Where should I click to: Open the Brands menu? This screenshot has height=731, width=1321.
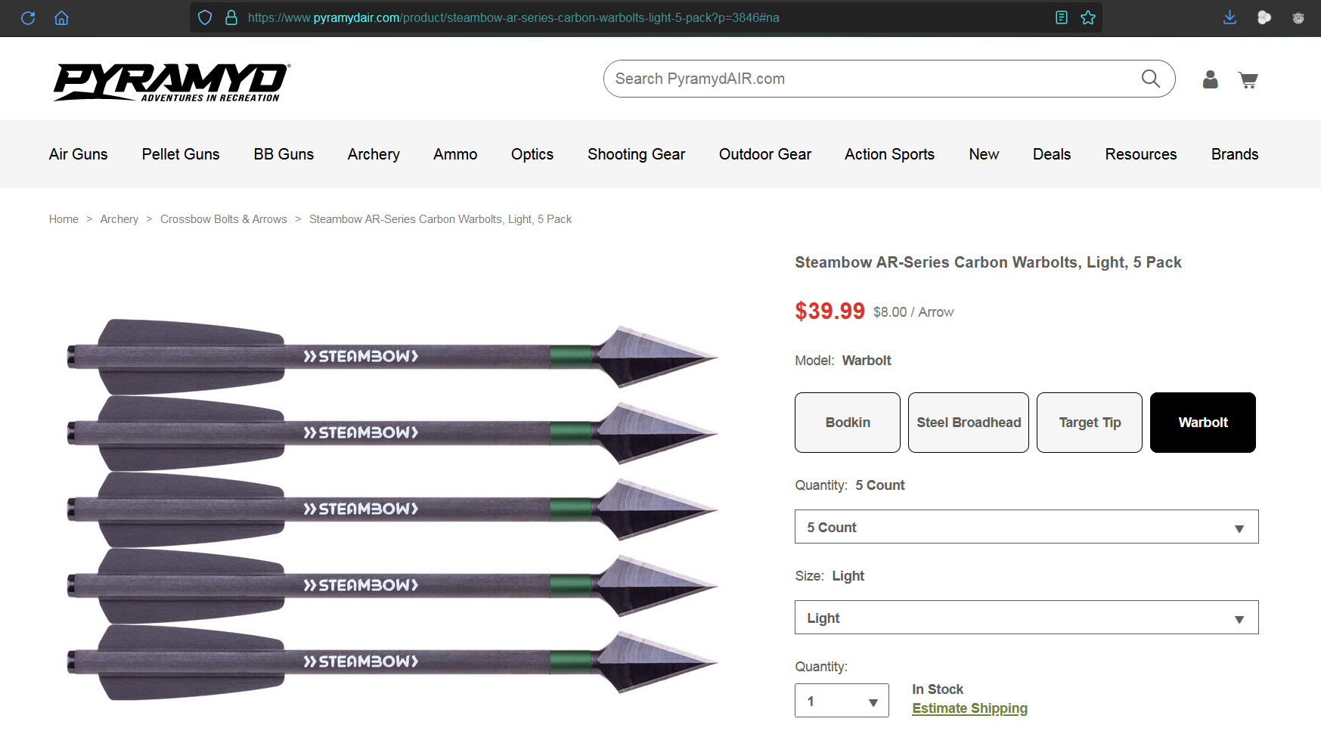[x=1235, y=154]
